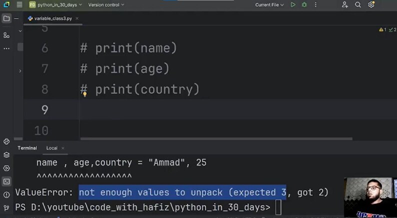Open the warnings inspection indicator
The image size is (397, 218).
(x=382, y=29)
